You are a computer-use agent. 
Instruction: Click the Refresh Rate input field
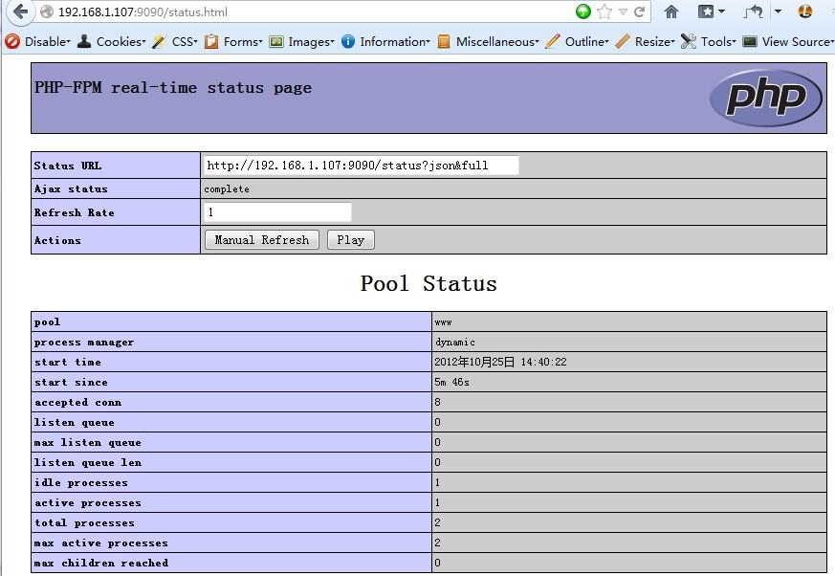click(277, 211)
